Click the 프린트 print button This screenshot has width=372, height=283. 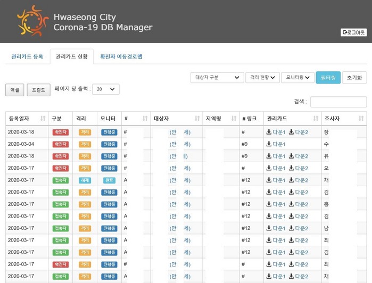pyautogui.click(x=39, y=90)
